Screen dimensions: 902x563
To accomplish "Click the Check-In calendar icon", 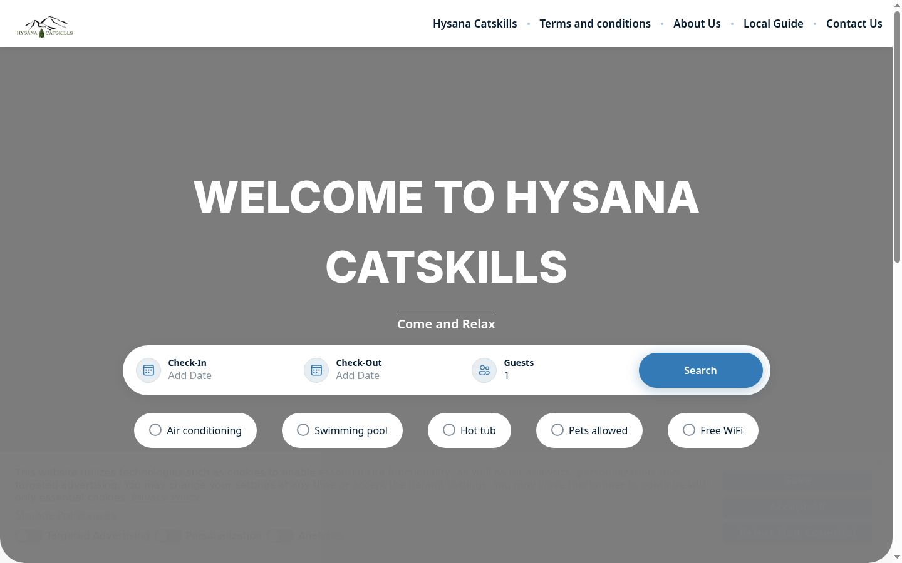I will (148, 370).
